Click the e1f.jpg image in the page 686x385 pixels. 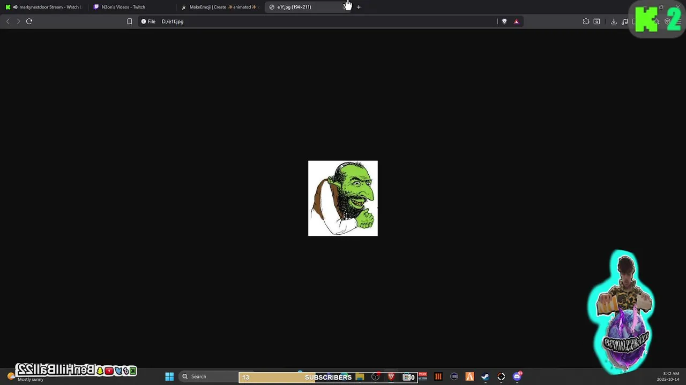tap(343, 198)
